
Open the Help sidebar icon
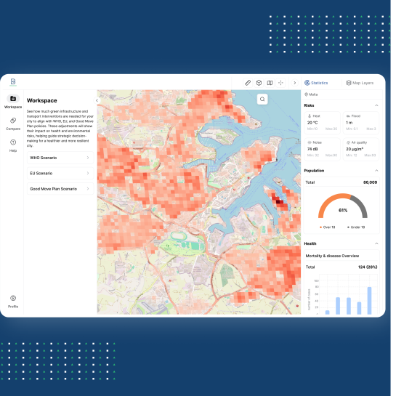[x=13, y=145]
